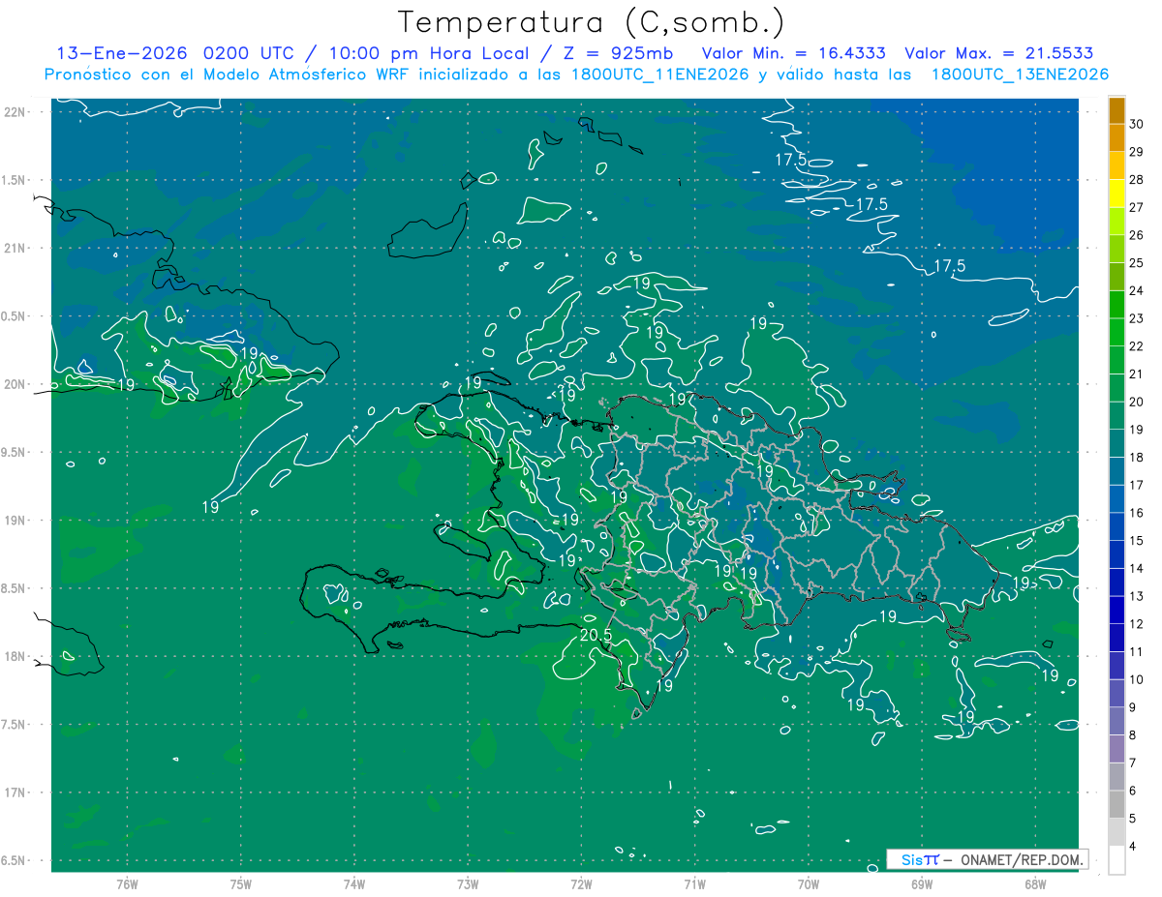Click the '14' colorbar scale label
Screen dimensions: 1162x897
pyautogui.click(x=1137, y=569)
